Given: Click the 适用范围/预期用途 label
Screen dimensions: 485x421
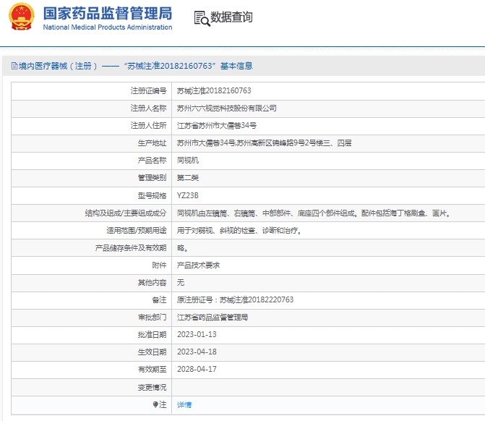Looking at the screenshot, I should tap(137, 230).
